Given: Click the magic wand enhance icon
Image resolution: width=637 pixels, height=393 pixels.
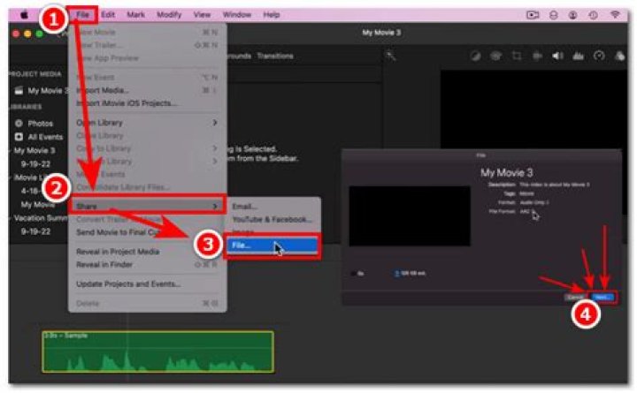Looking at the screenshot, I should point(391,56).
